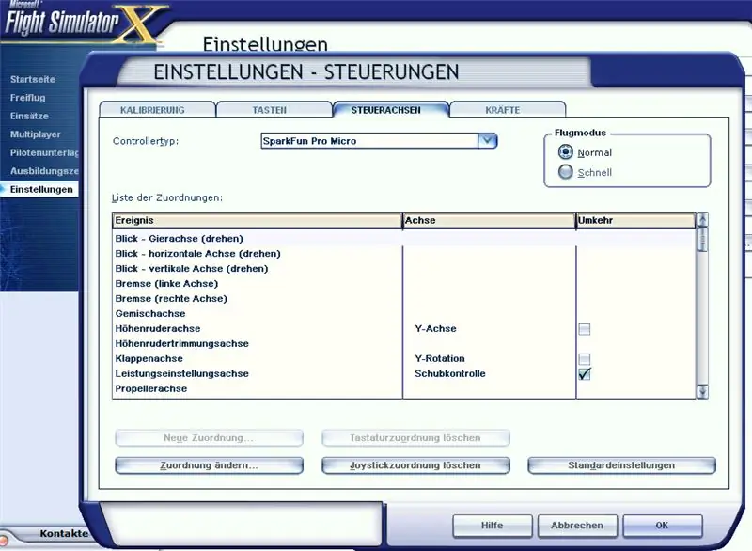Image resolution: width=752 pixels, height=551 pixels.
Task: Go to the KRÄFTE tab
Action: coord(508,110)
